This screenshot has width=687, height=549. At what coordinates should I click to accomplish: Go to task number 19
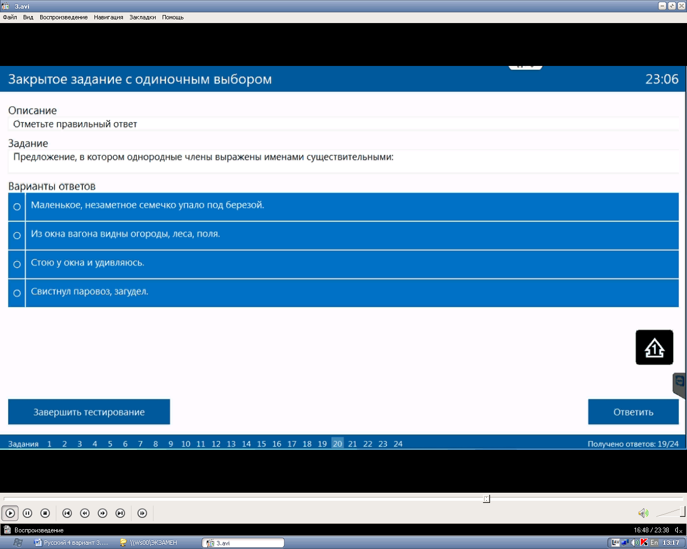[x=322, y=444]
